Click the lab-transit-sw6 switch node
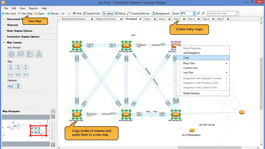 point(77,46)
